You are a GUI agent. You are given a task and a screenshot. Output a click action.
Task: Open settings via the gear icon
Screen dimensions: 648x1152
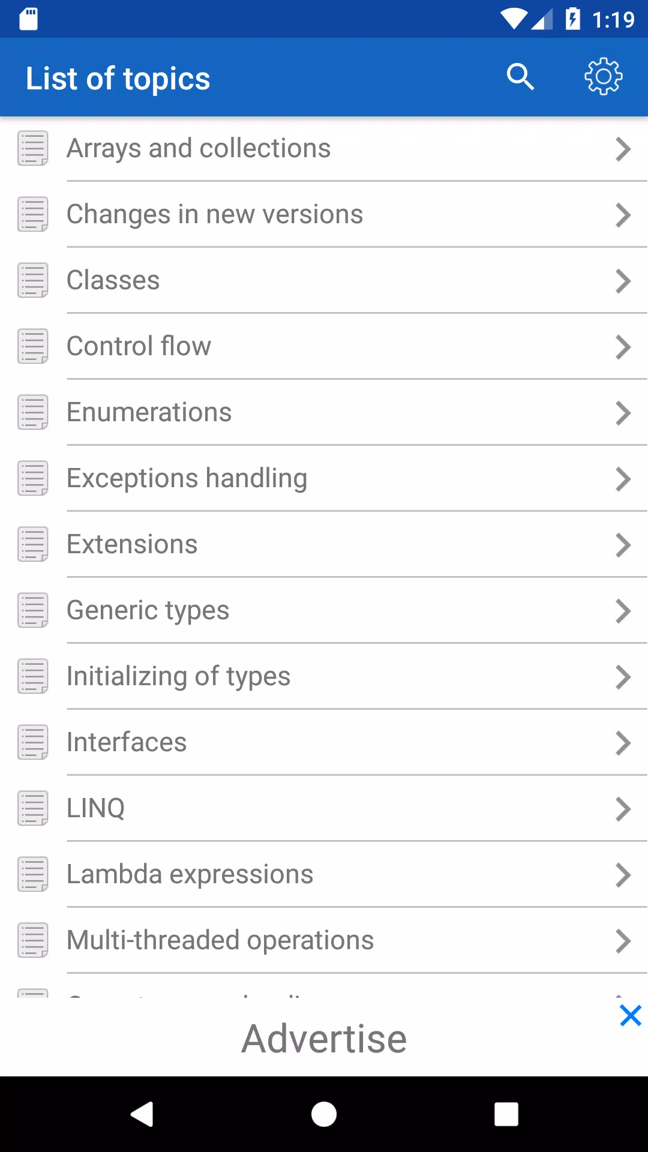[x=604, y=76]
